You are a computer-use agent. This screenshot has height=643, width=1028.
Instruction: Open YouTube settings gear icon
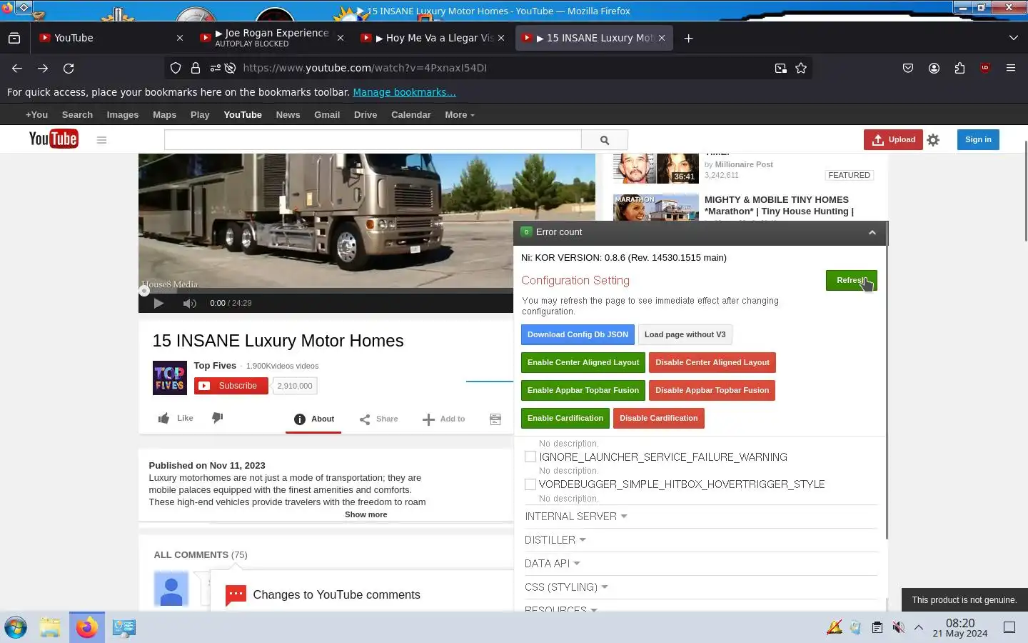coord(933,140)
